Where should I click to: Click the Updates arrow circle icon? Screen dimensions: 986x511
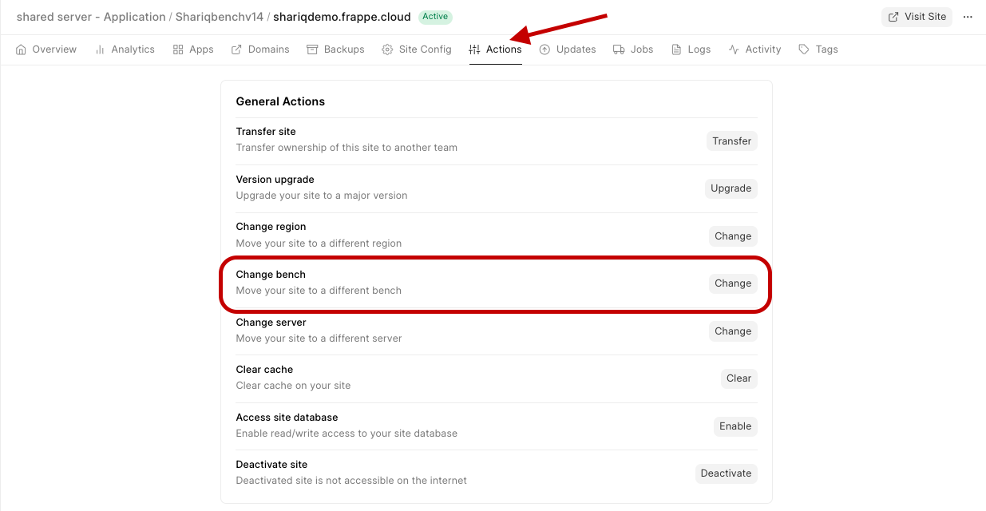pos(544,50)
